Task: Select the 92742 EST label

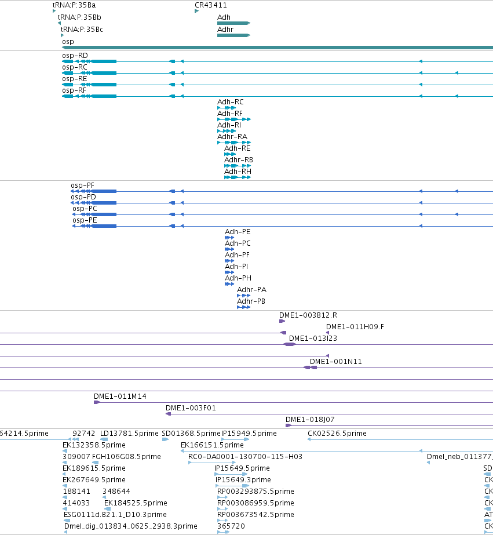Action: (84, 434)
